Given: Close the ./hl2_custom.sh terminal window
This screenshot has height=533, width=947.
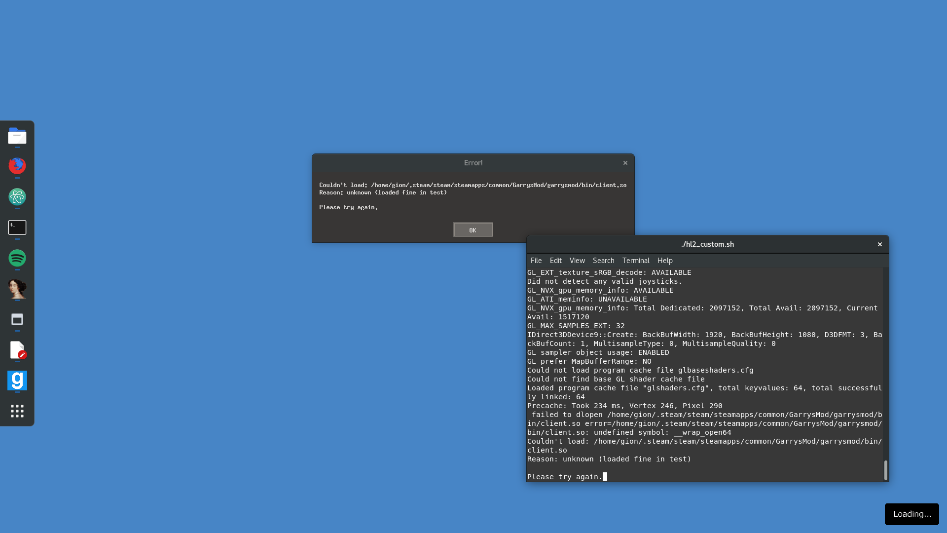Looking at the screenshot, I should 880,244.
